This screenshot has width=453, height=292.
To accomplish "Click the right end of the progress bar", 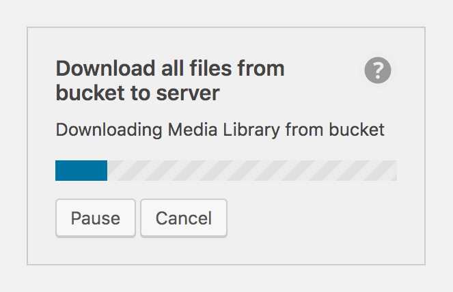I will [x=392, y=171].
